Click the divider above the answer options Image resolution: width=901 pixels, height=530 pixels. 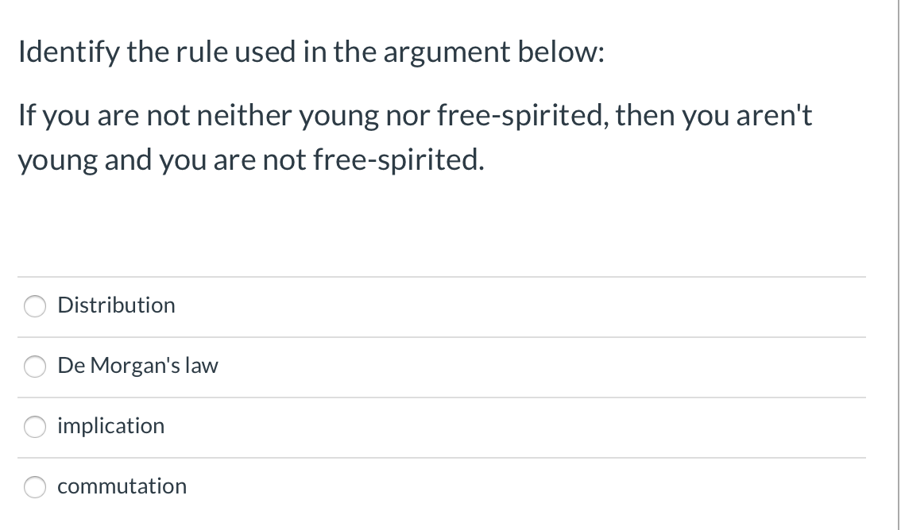pyautogui.click(x=441, y=275)
